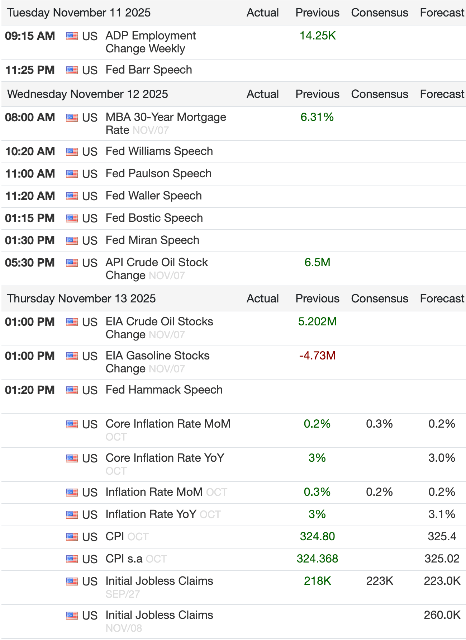Click the US flag for EIA Gasoline Stocks Change
Image resolution: width=466 pixels, height=640 pixels.
point(72,356)
